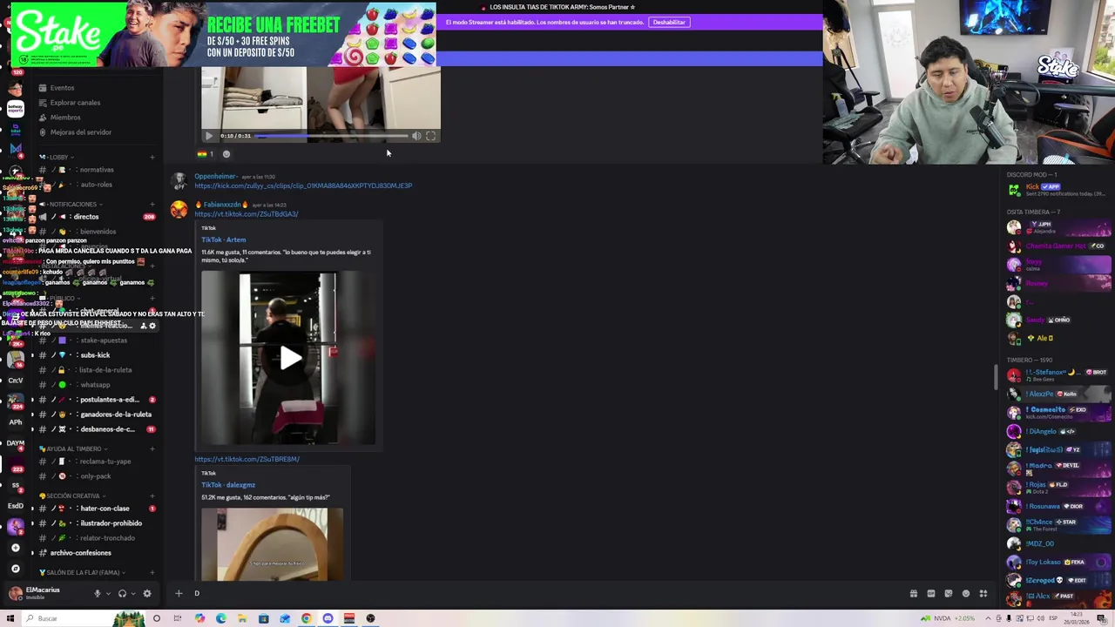
Task: Play the Artem TikTok video
Action: 290,358
